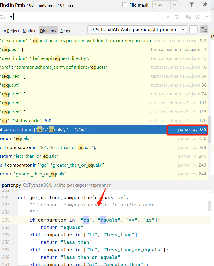Select parser.py 243 greater_than_or_equals result

(x=104, y=165)
